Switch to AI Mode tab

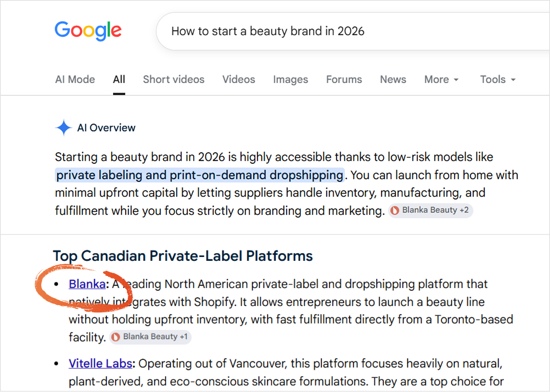point(75,80)
